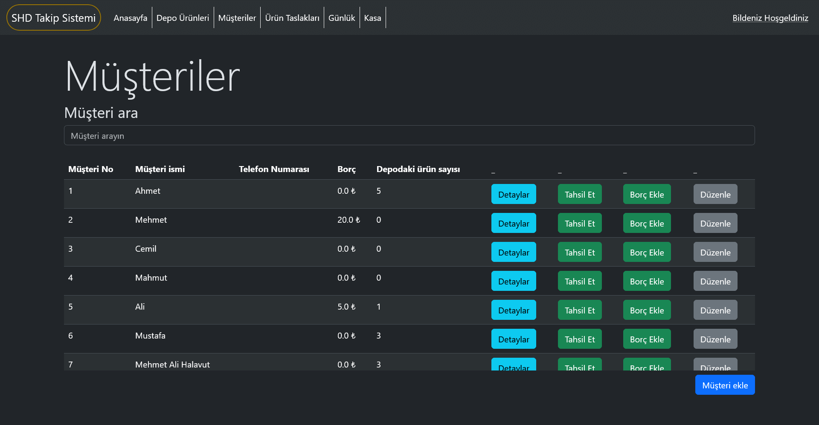Click Tahsil Et for Mehmet
The height and width of the screenshot is (425, 819).
[579, 223]
